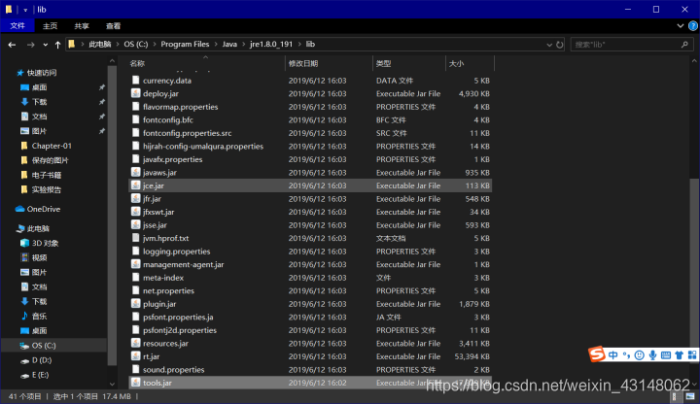Select 此电脑 in navigation pane
The height and width of the screenshot is (404, 700).
[38, 229]
